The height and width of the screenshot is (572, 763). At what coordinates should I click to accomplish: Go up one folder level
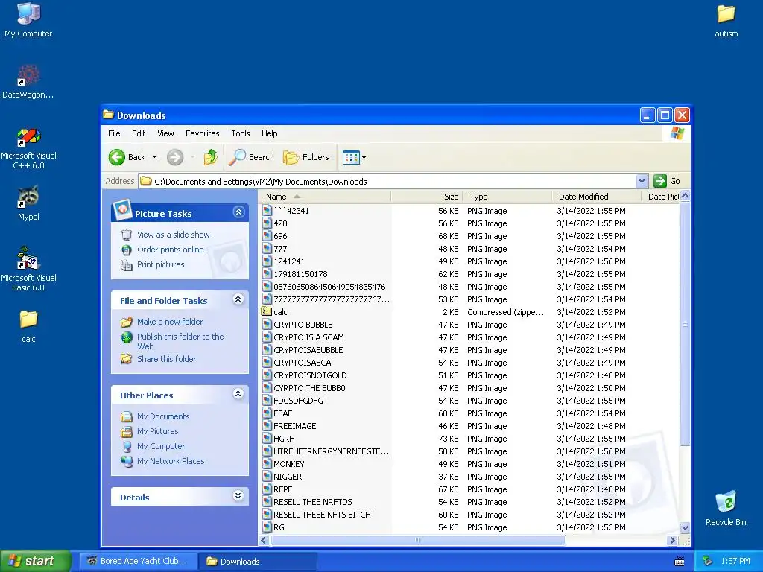[211, 157]
